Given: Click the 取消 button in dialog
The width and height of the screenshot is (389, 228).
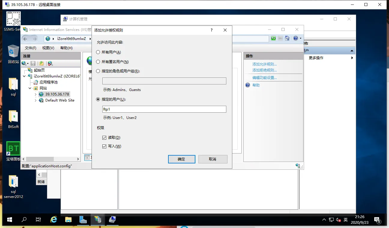Looking at the screenshot, I should pos(213,159).
